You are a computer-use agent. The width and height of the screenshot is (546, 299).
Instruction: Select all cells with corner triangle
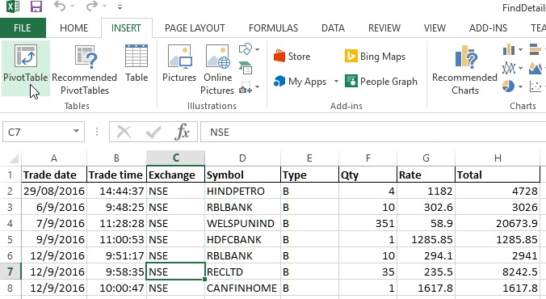[13, 159]
